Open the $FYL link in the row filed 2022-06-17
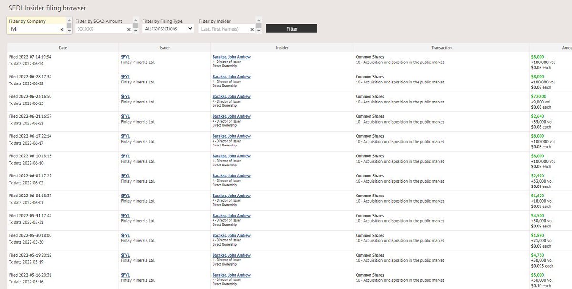 (x=125, y=136)
